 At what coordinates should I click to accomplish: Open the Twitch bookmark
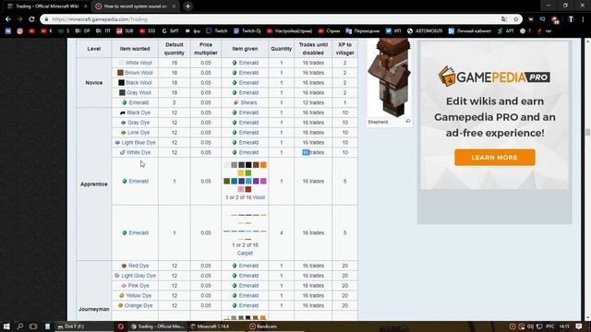pyautogui.click(x=216, y=31)
